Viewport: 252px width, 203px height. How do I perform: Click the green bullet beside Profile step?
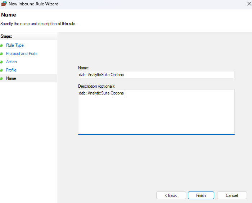[1, 70]
